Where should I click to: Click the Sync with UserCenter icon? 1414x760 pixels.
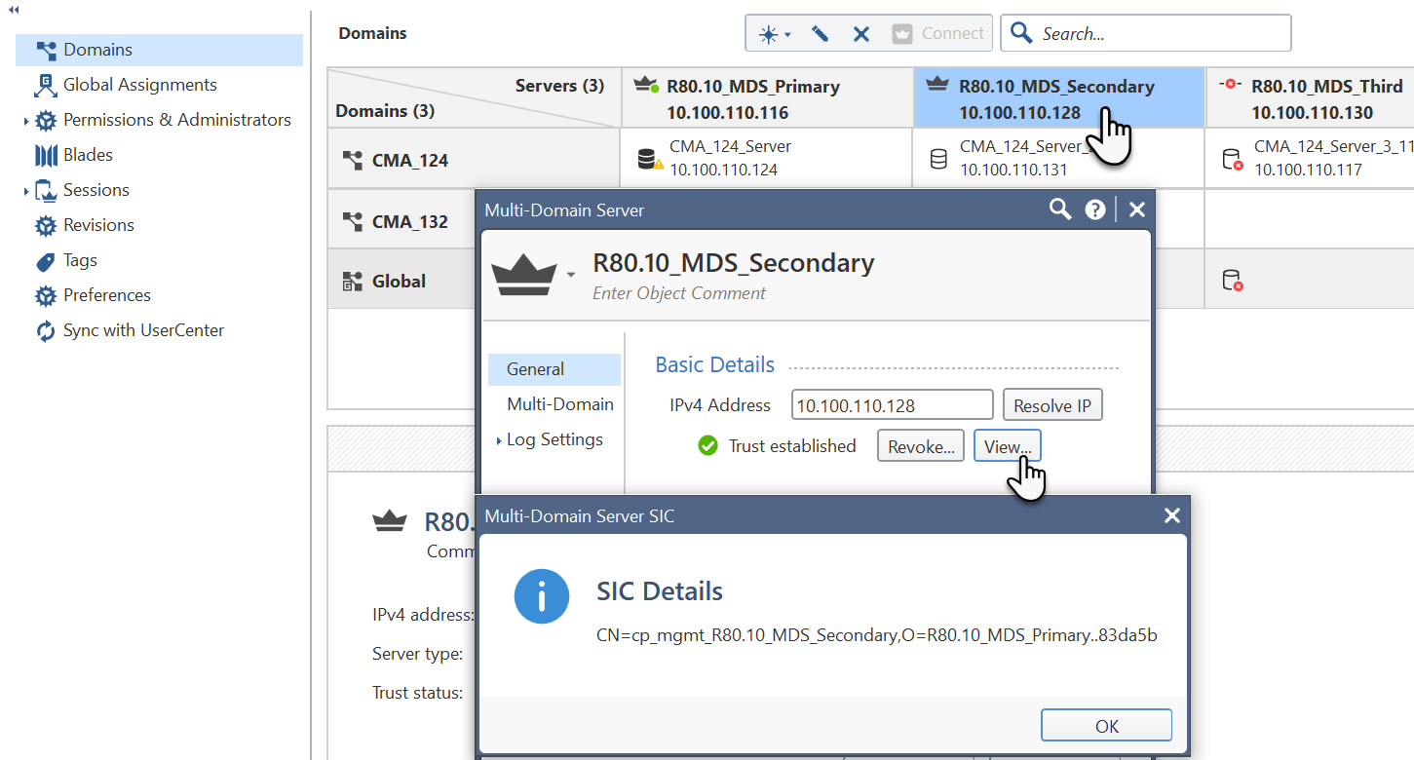(46, 331)
